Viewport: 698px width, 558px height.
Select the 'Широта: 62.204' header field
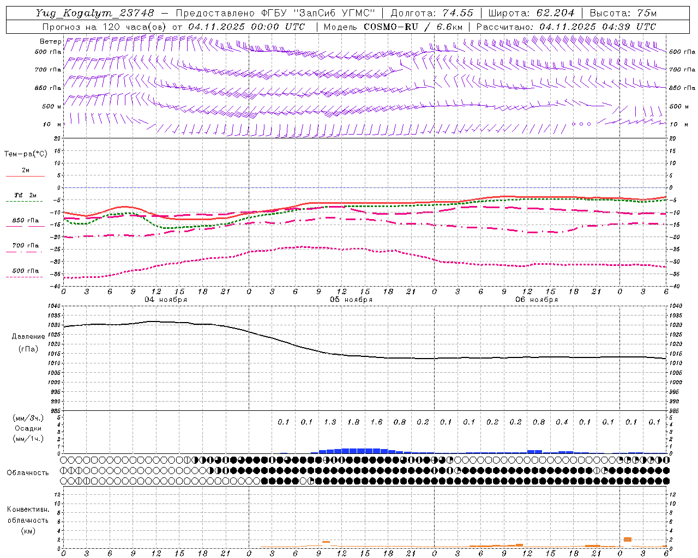click(x=531, y=13)
